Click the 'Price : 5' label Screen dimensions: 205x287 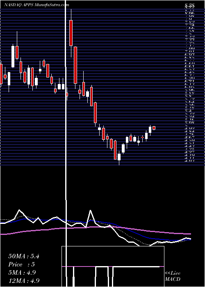[x=21, y=264]
